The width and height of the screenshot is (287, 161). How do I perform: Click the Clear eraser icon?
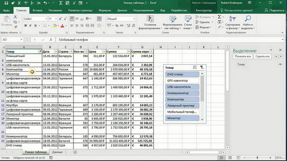(x=219, y=27)
